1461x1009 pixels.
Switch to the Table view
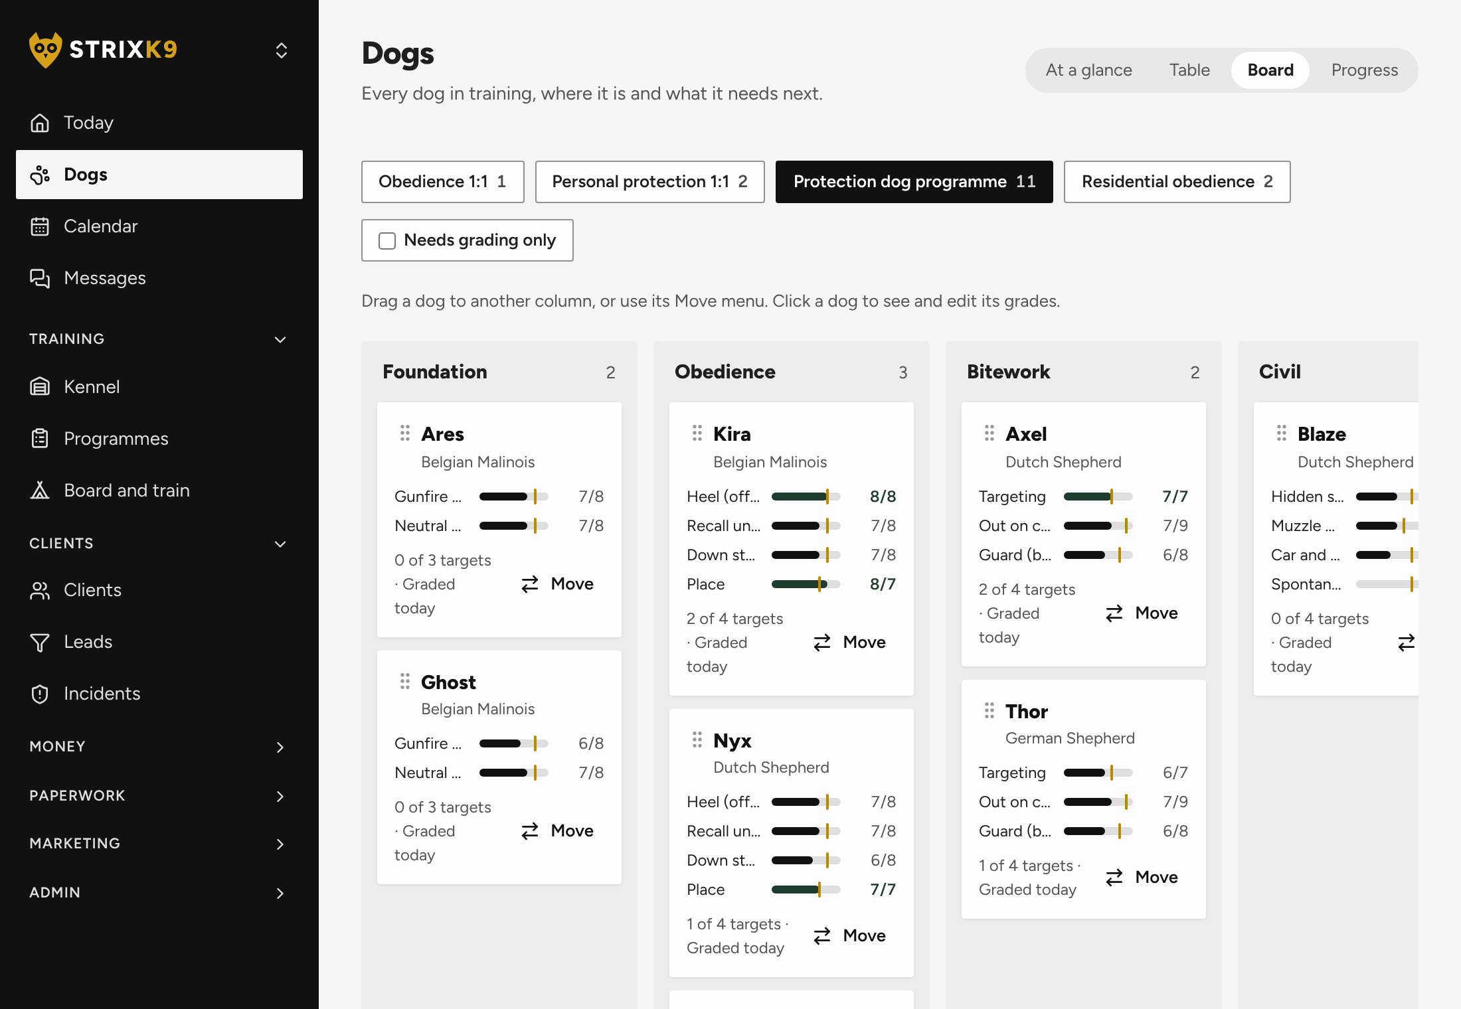pyautogui.click(x=1189, y=70)
